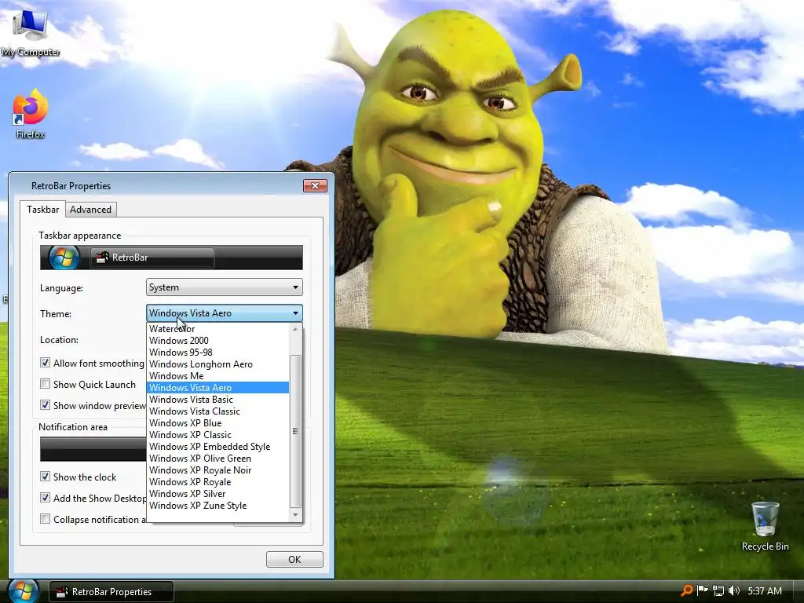Enable Collapse notification area checkbox
Image resolution: width=804 pixels, height=603 pixels.
(45, 519)
